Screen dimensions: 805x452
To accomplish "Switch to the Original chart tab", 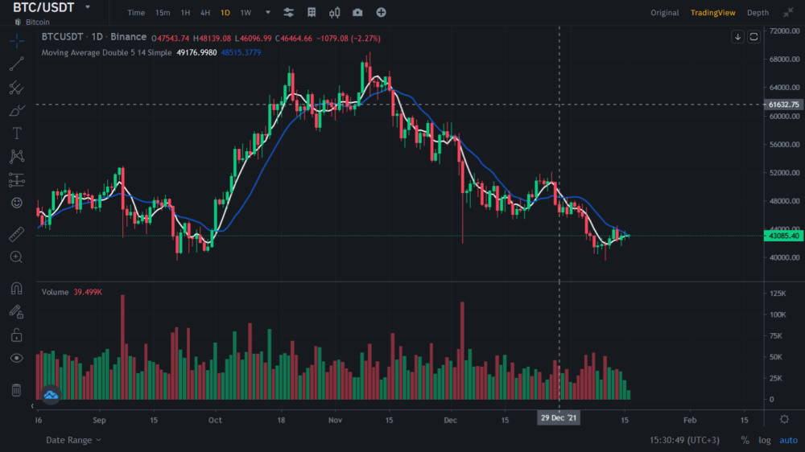I will [x=664, y=13].
